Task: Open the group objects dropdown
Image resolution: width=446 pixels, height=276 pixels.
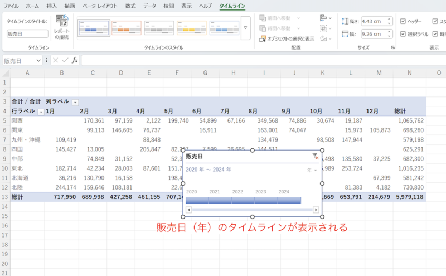Action: click(x=326, y=28)
